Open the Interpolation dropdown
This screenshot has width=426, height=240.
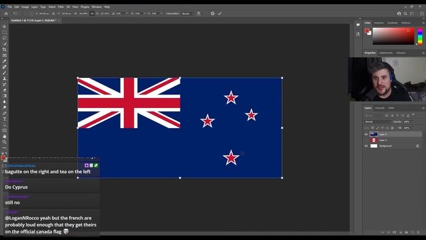click(x=188, y=13)
